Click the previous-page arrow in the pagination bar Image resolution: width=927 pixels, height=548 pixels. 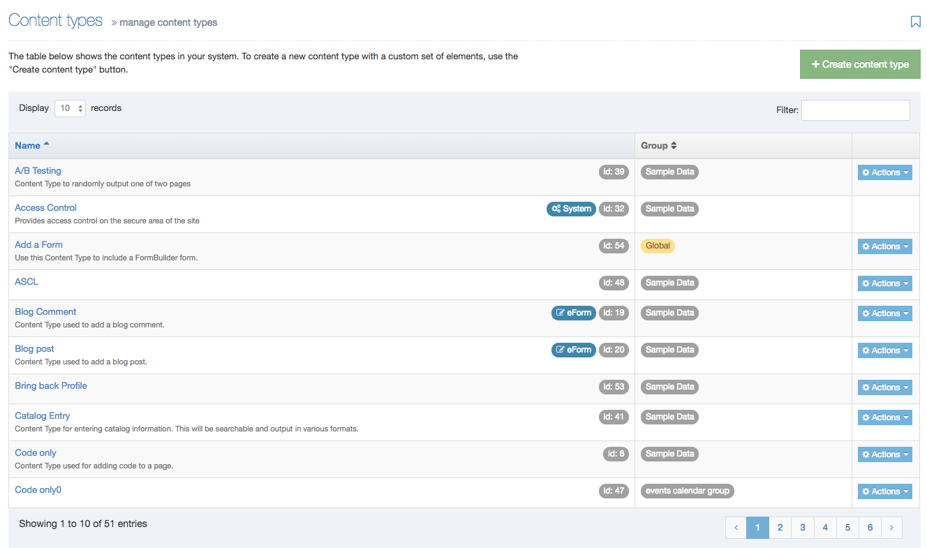(x=736, y=527)
